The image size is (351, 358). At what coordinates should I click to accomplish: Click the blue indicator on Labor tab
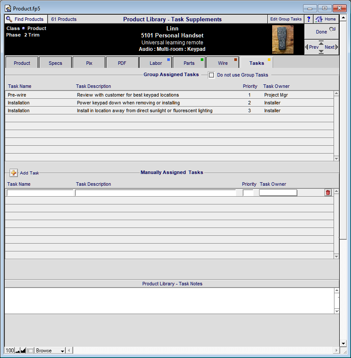pos(169,60)
